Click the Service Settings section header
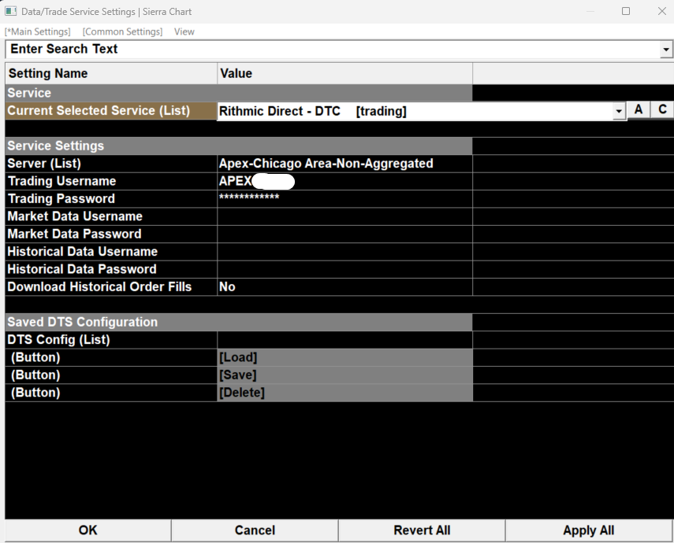 tap(239, 146)
